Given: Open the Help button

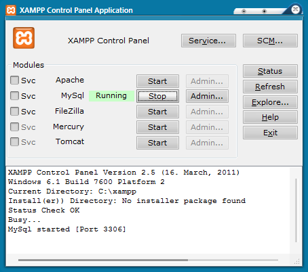Looking at the screenshot, I should 270,117.
